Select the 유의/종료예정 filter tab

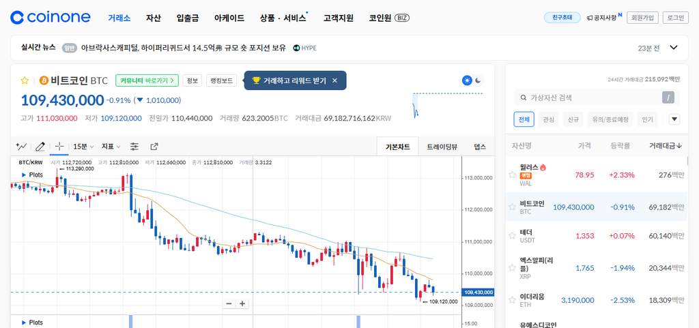click(610, 119)
